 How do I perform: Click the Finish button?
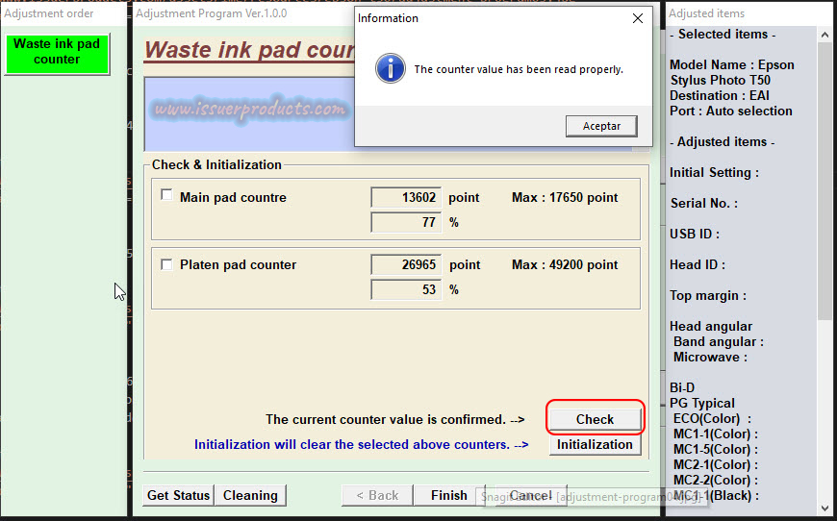click(x=449, y=495)
